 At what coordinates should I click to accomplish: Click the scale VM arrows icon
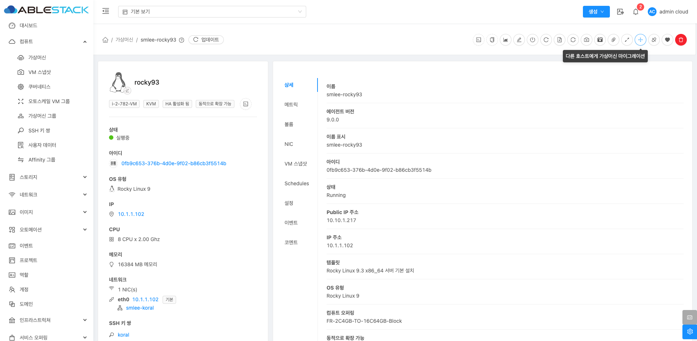[x=627, y=40]
